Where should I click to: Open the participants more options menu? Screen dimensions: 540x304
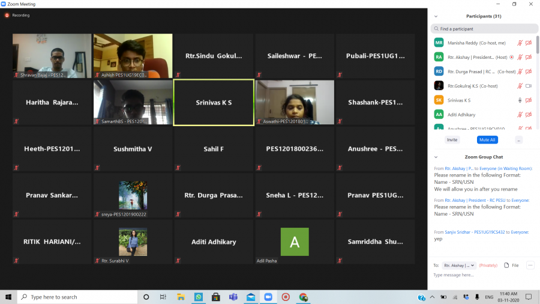[518, 140]
